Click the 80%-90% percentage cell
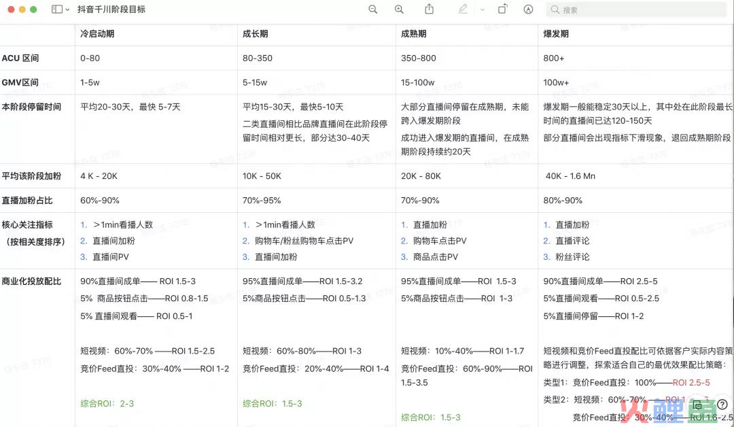 [563, 201]
